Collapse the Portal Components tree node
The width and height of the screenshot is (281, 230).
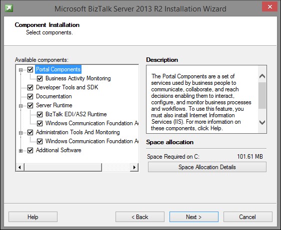(x=21, y=70)
